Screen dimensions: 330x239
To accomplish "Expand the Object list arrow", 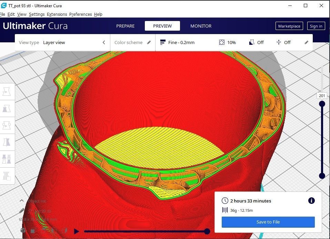I will pyautogui.click(x=22, y=201).
